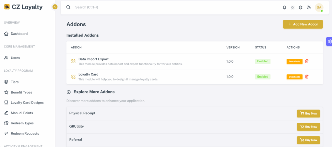Go to Dashboard in the sidebar
Image resolution: width=332 pixels, height=147 pixels.
[x=19, y=34]
